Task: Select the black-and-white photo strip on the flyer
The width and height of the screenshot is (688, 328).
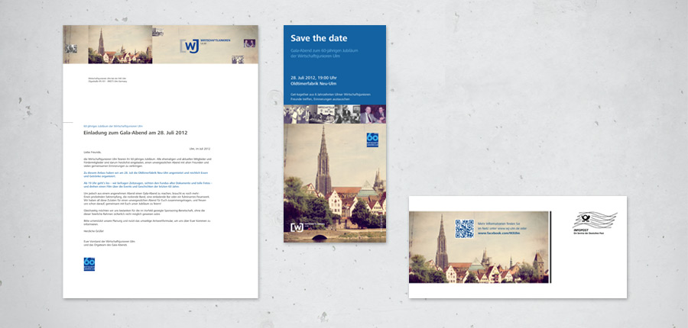Action: pos(334,114)
